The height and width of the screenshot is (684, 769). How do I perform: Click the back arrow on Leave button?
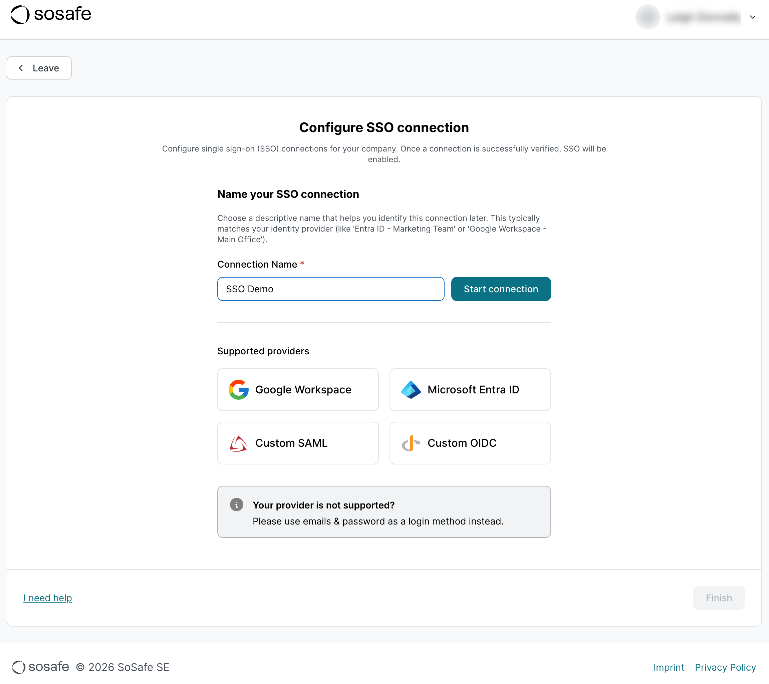point(21,68)
